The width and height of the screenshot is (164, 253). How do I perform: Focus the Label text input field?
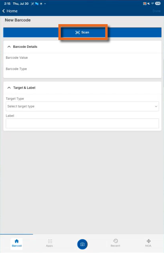pos(82,124)
